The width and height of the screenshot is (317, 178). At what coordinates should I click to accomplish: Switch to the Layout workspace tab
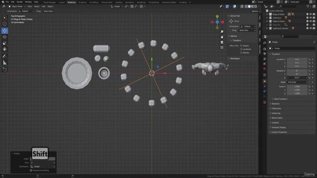click(x=61, y=2)
